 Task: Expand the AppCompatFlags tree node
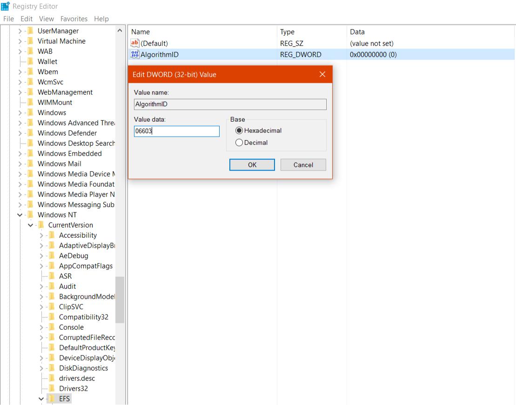click(x=41, y=266)
